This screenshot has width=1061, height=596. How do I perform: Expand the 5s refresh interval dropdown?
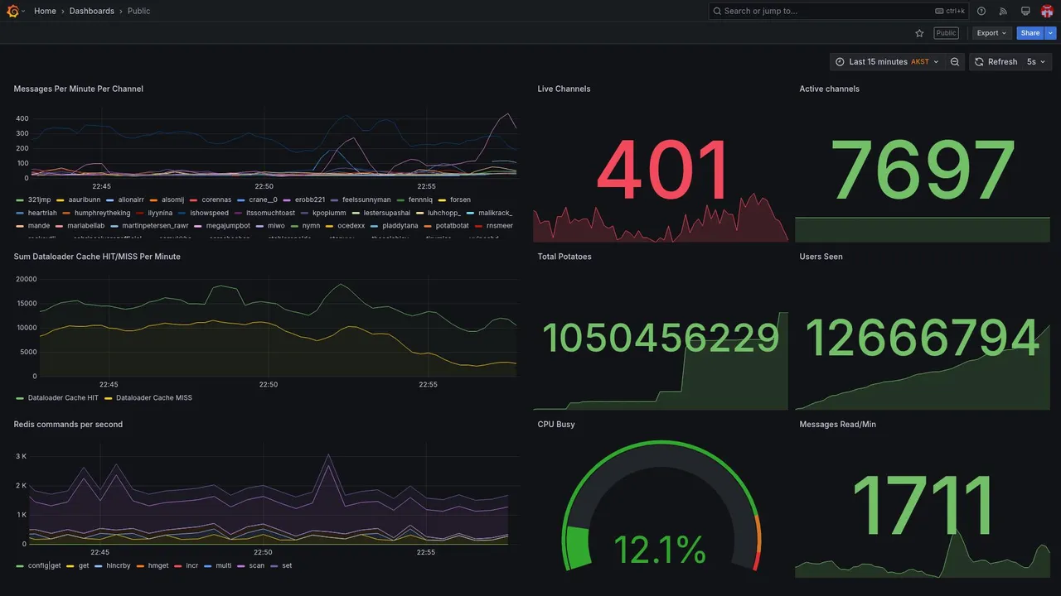pos(1037,62)
